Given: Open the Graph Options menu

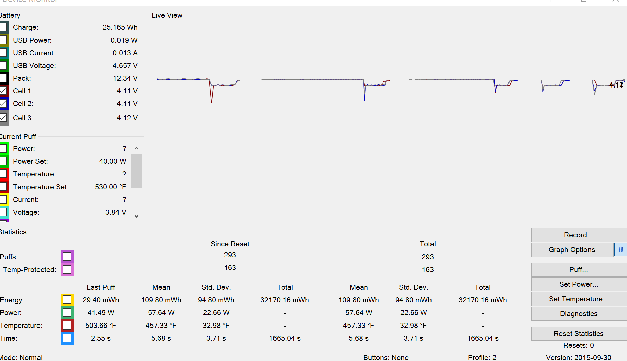Looking at the screenshot, I should coord(572,250).
